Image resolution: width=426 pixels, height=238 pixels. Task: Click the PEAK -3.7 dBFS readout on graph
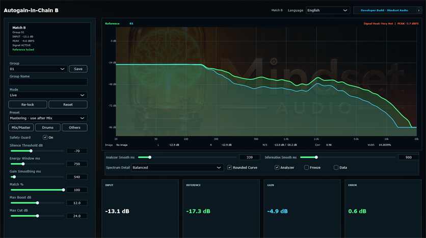pos(408,23)
